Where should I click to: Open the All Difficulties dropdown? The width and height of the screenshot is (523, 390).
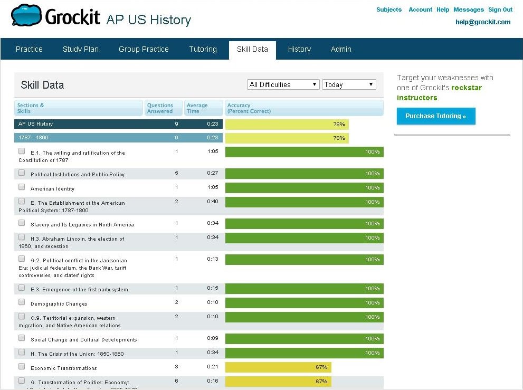pyautogui.click(x=283, y=84)
